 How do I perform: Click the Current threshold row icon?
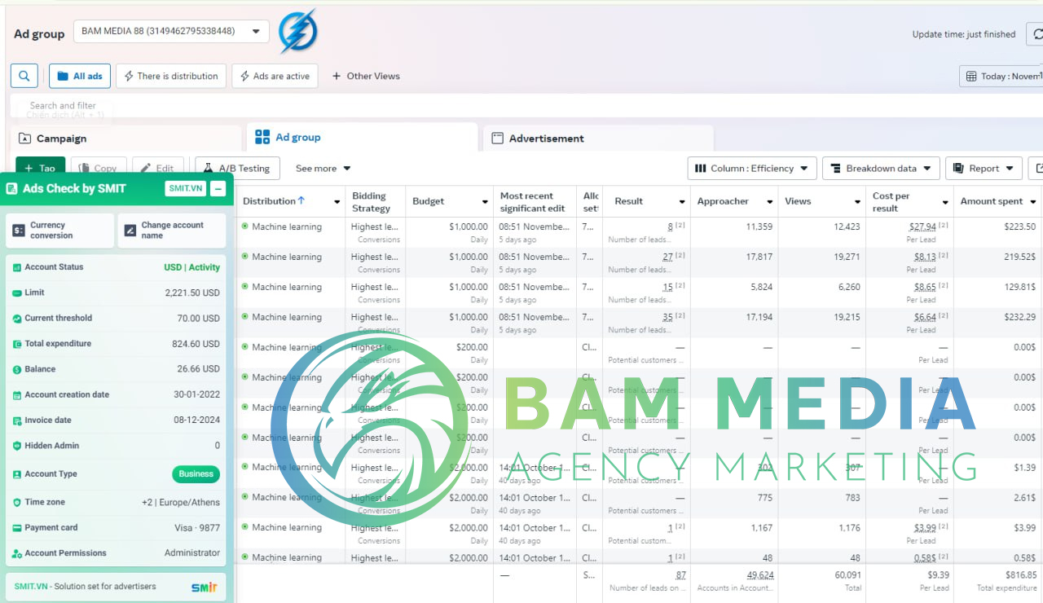[17, 319]
